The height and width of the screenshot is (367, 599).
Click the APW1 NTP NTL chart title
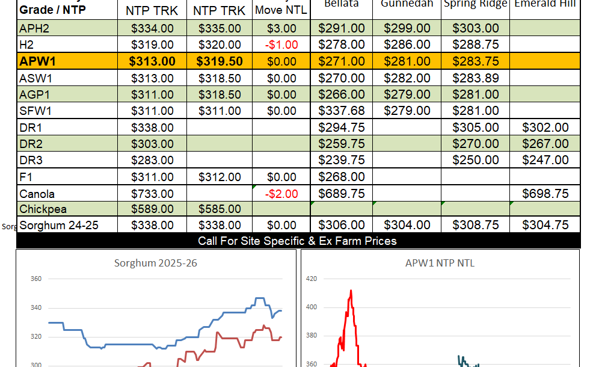[x=440, y=263]
